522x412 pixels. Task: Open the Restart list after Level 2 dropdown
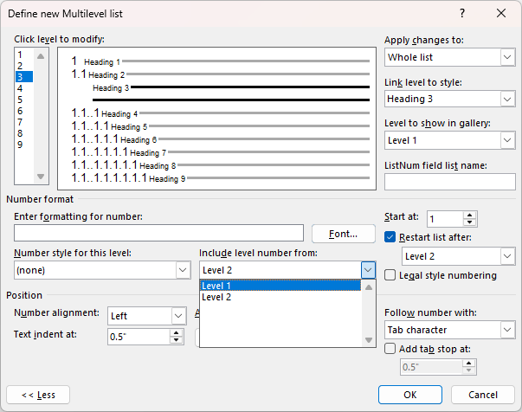coord(507,256)
